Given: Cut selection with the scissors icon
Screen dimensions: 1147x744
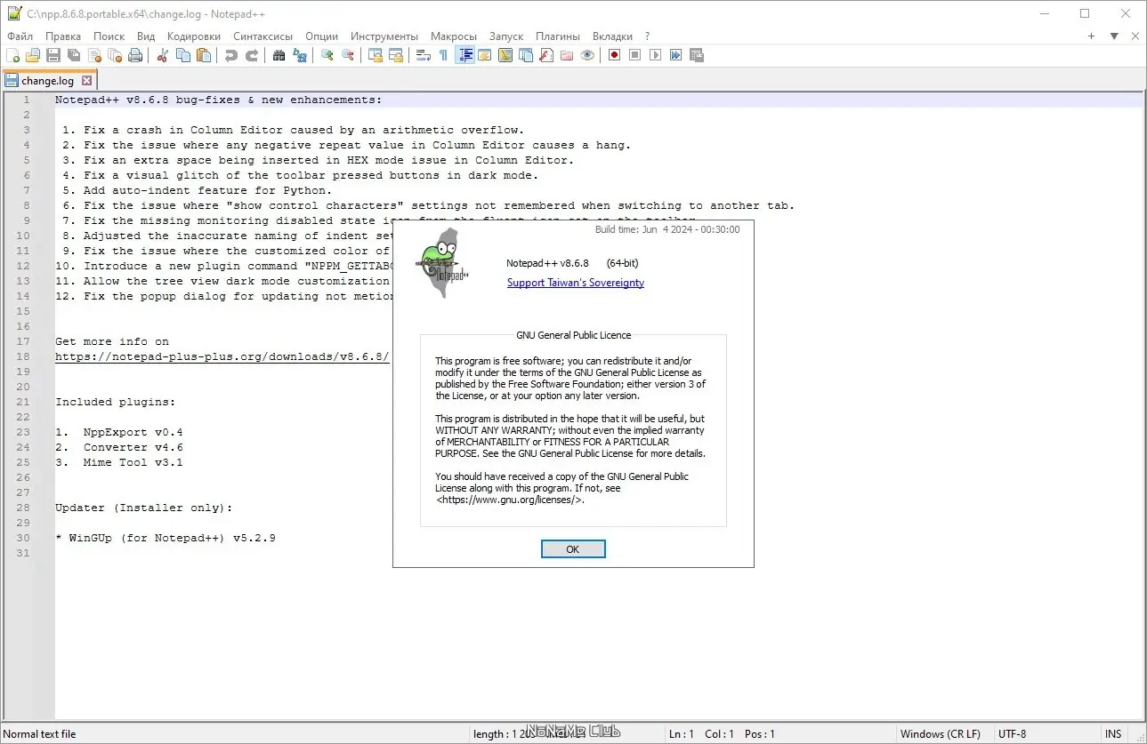Looking at the screenshot, I should point(163,55).
